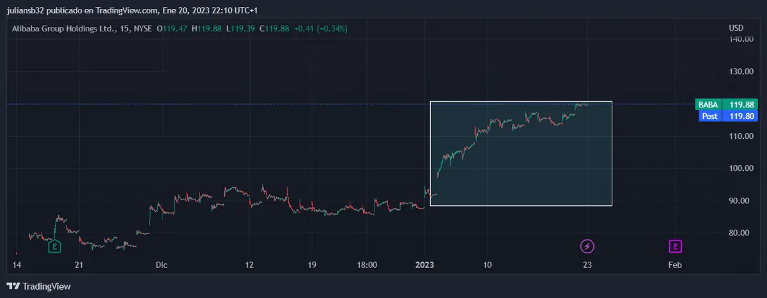This screenshot has width=767, height=298.
Task: Click the low value L119.39
Action: 240,29
